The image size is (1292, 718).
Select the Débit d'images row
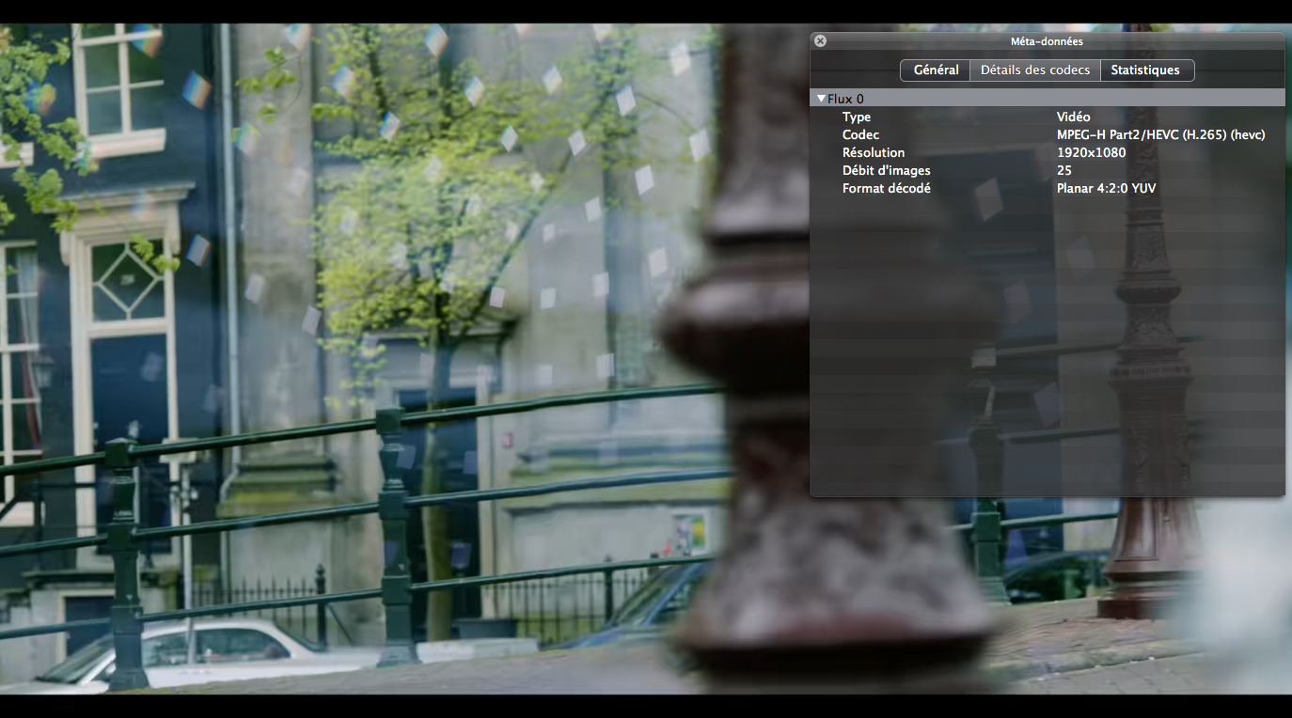pyautogui.click(x=886, y=170)
